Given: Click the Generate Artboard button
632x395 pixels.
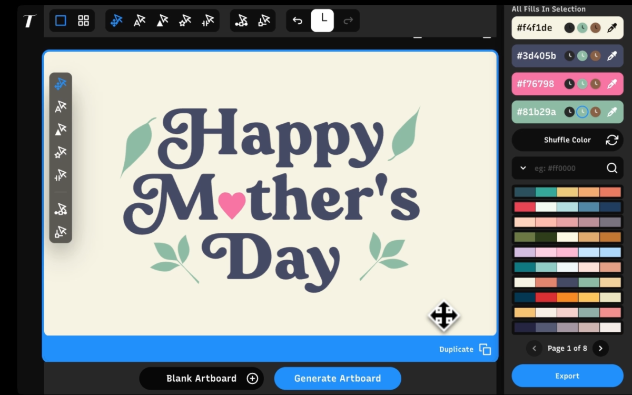Looking at the screenshot, I should [338, 378].
